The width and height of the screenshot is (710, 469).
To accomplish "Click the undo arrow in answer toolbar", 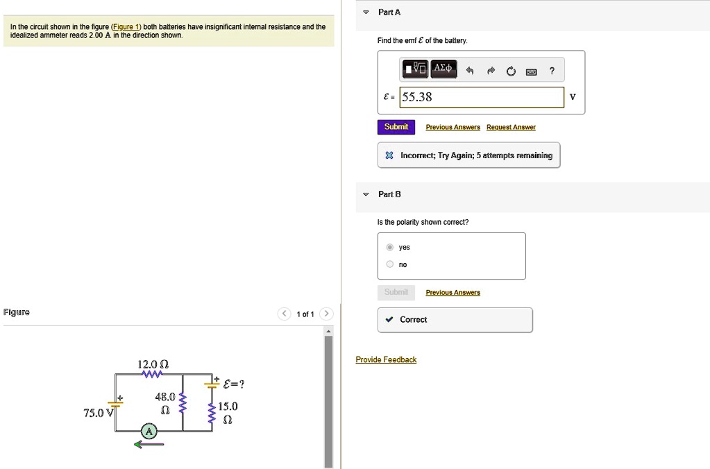I will click(x=471, y=69).
